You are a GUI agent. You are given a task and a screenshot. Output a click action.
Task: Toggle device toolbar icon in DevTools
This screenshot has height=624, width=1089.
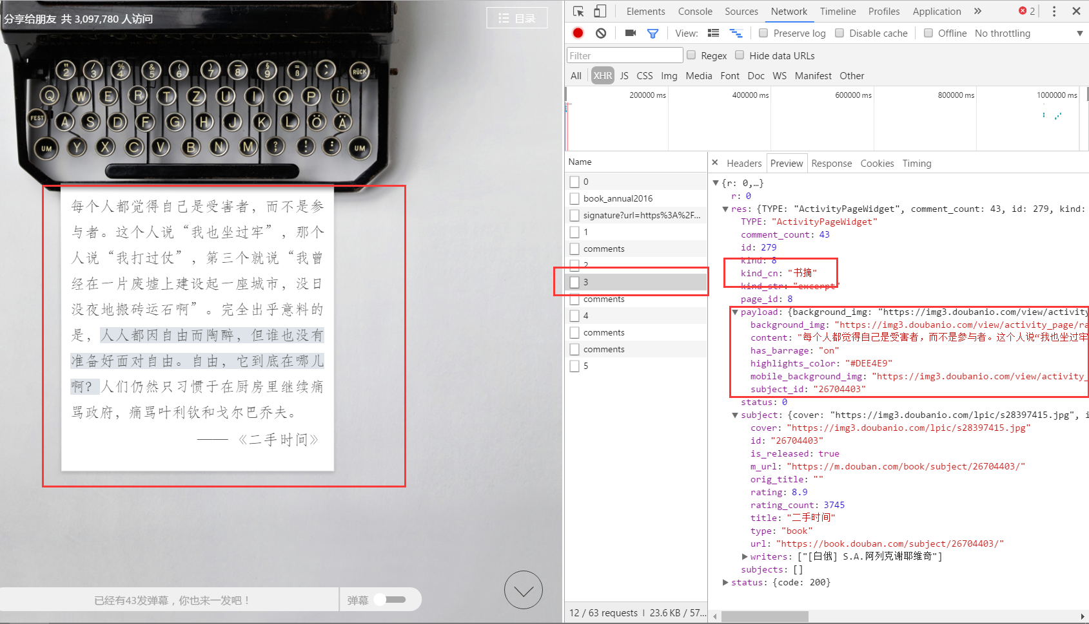click(600, 12)
